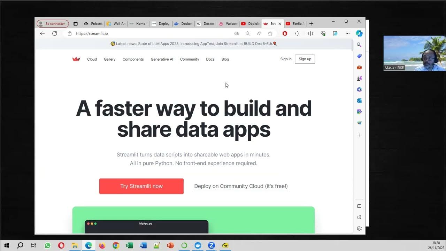Open Zoom from the taskbar
Screen dimensions: 446x251
212,245
